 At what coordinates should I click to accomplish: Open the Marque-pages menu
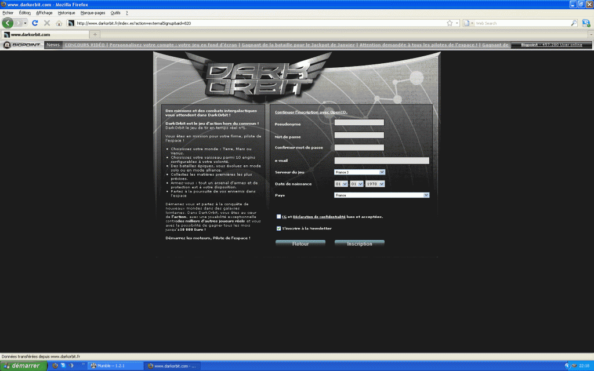[93, 13]
